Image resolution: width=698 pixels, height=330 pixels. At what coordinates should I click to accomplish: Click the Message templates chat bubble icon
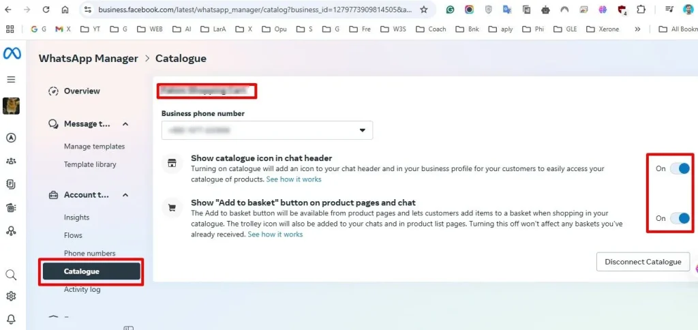click(53, 124)
